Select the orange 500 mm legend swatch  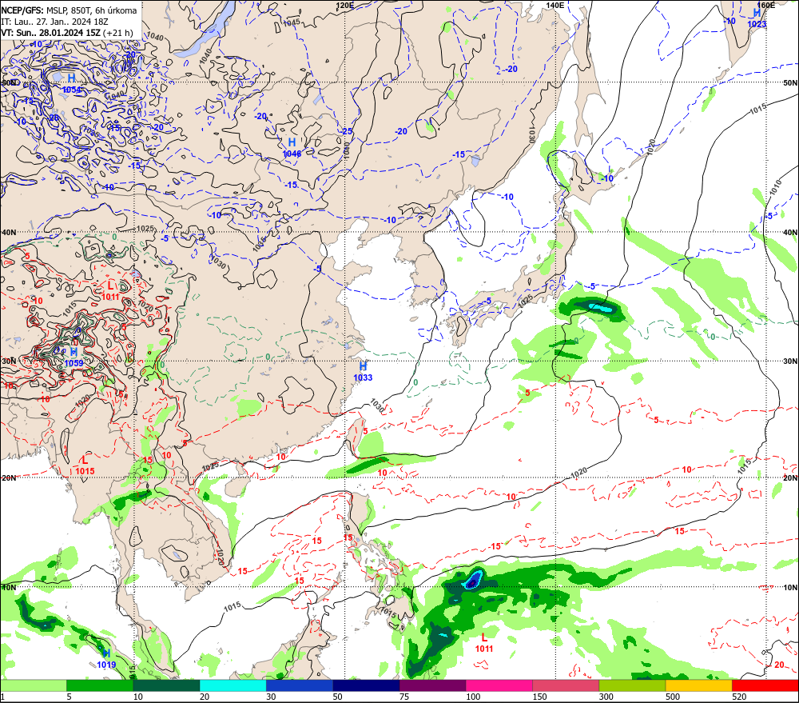click(x=698, y=685)
